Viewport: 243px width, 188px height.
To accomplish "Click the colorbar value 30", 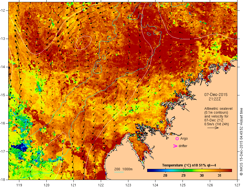I will click(202, 176).
